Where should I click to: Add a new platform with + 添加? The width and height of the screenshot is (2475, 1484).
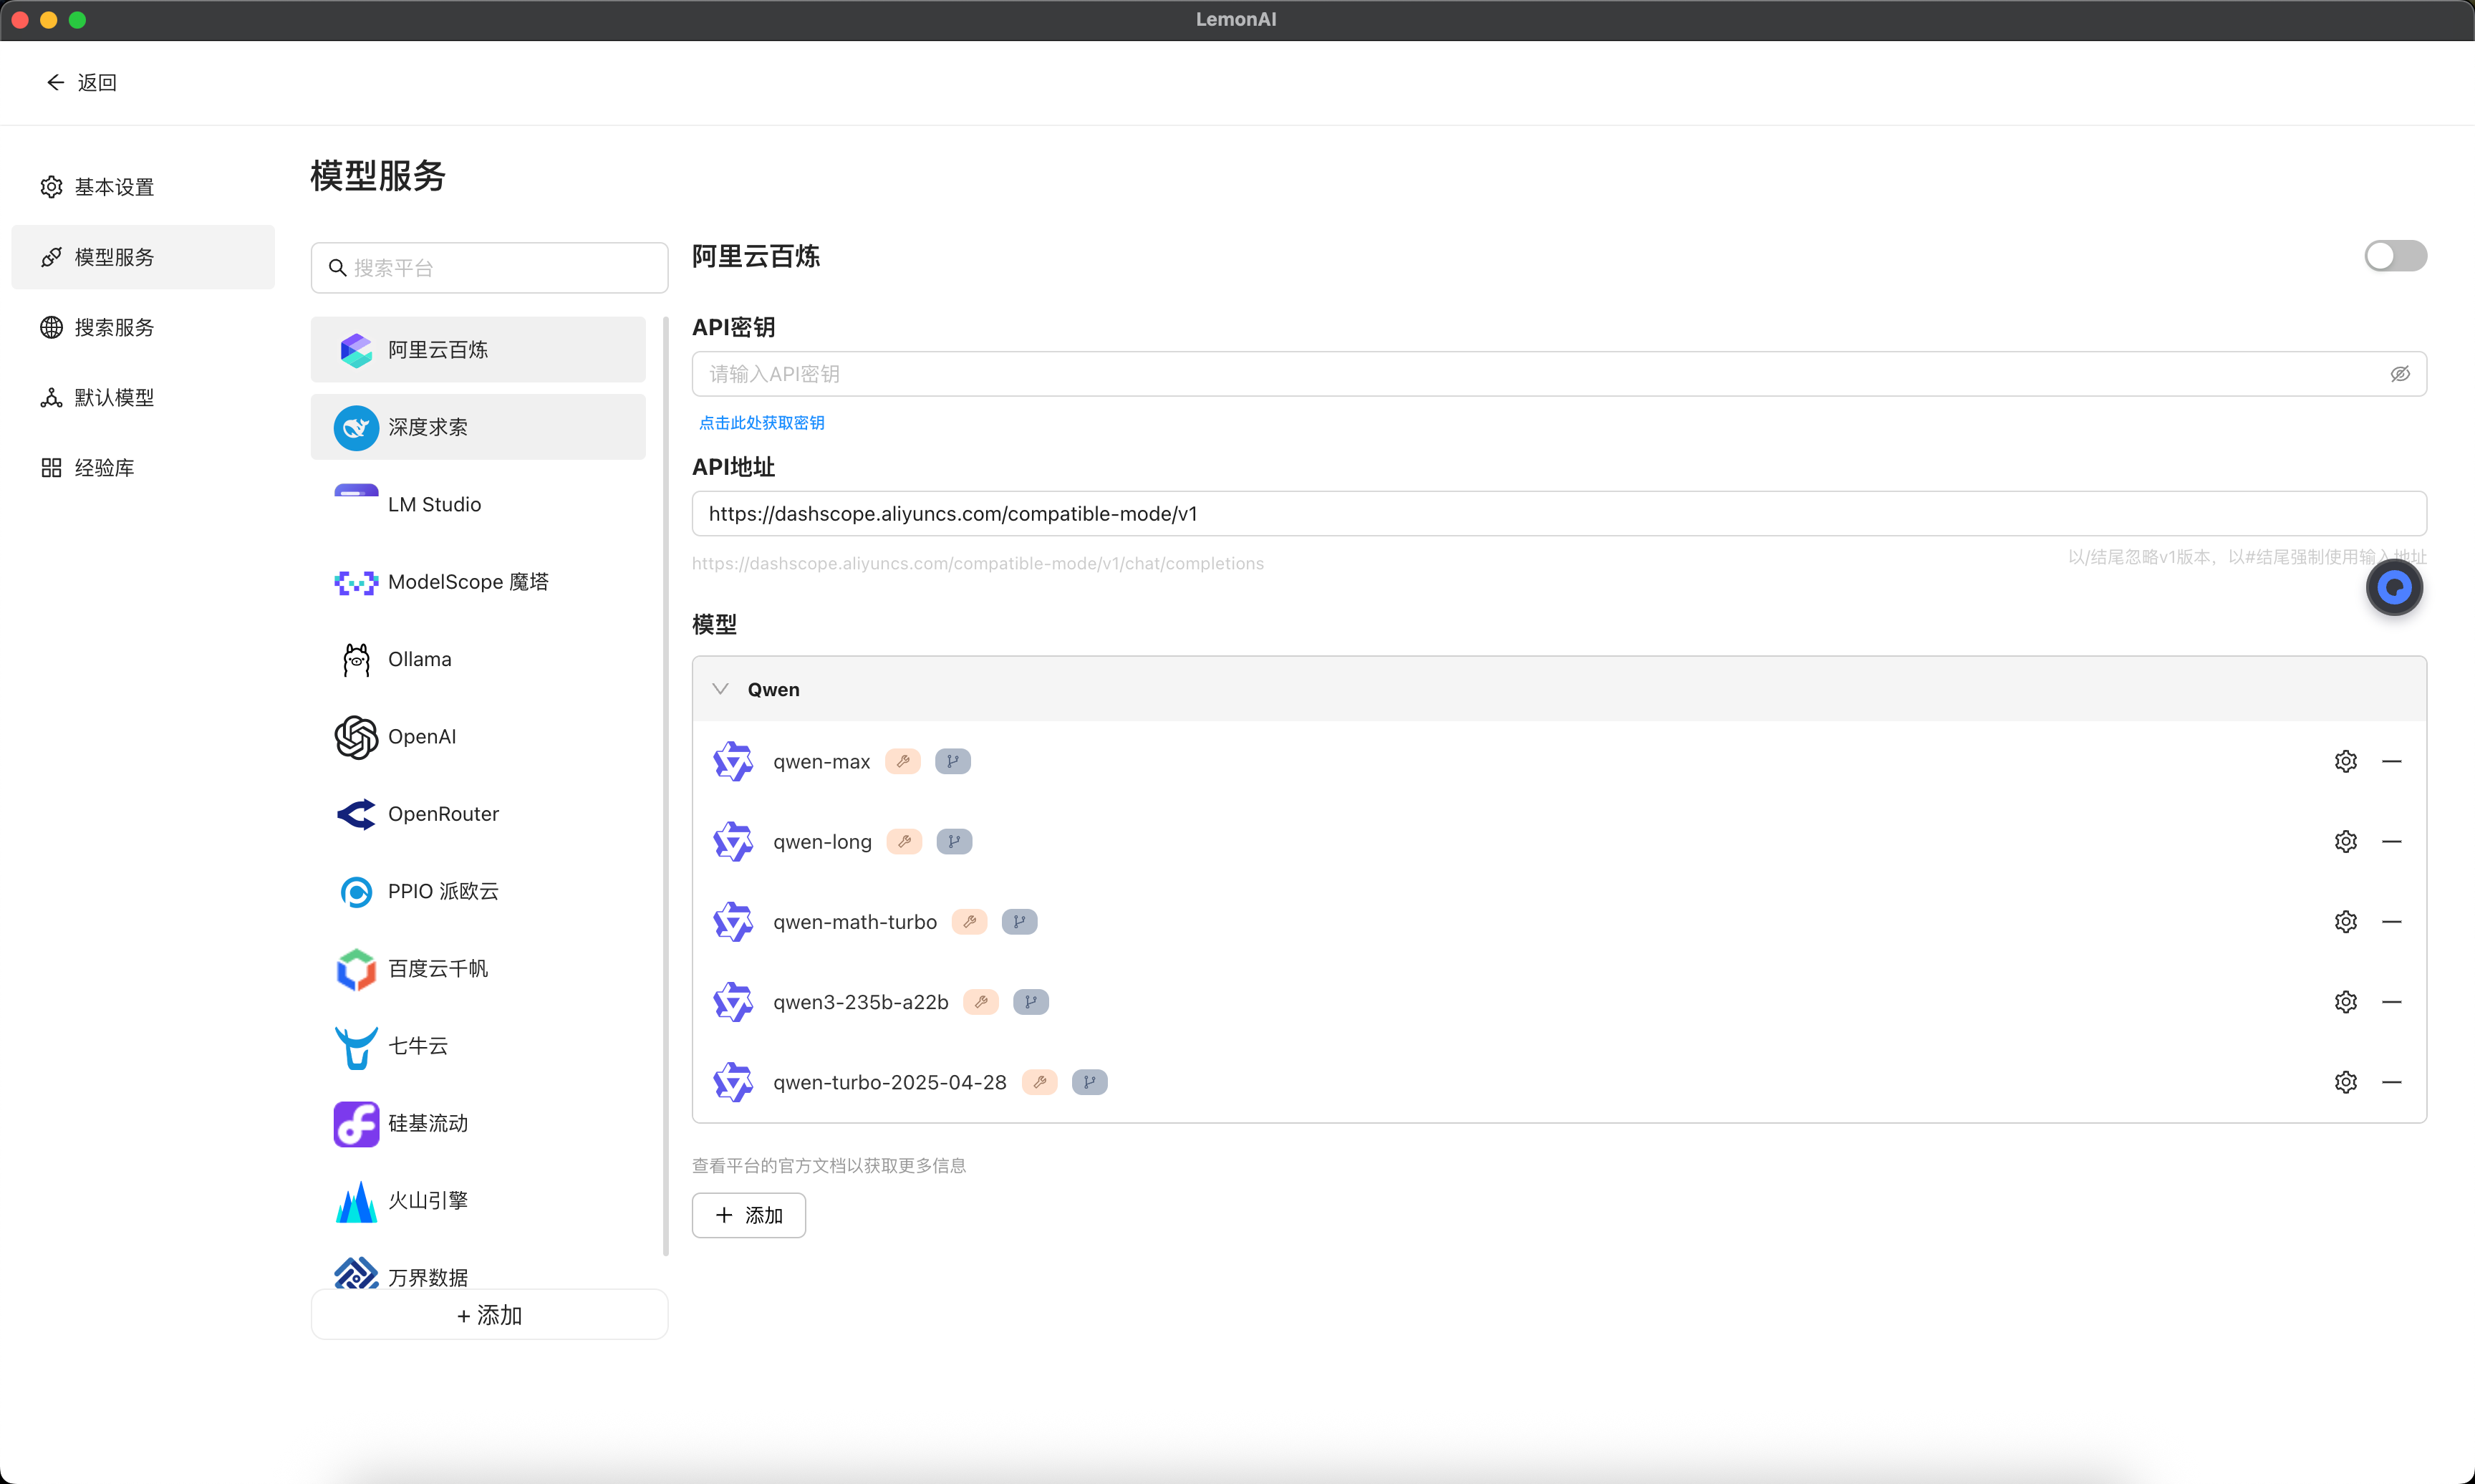click(x=489, y=1315)
